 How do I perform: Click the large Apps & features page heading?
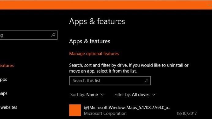(97, 21)
